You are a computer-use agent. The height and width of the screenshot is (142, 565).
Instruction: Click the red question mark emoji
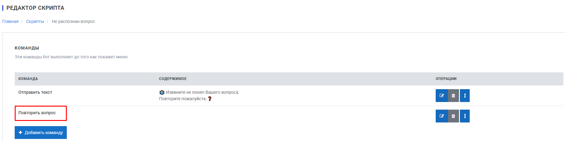point(210,99)
